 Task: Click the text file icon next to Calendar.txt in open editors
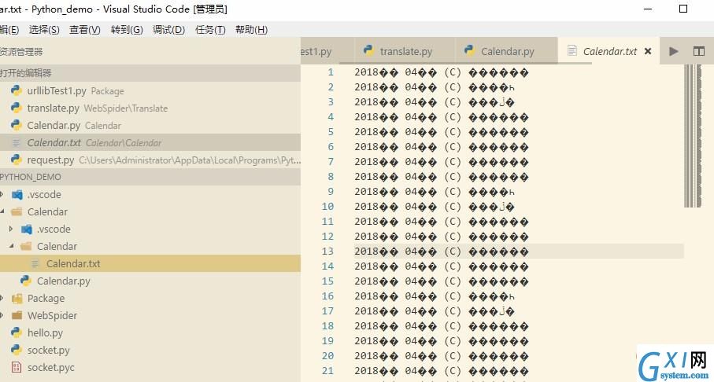tap(17, 143)
